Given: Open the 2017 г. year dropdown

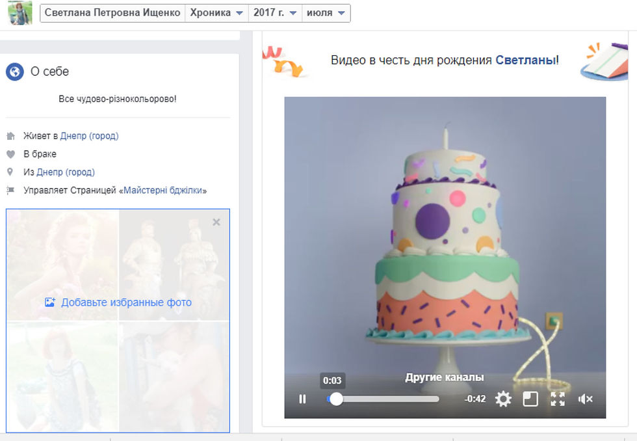Looking at the screenshot, I should coord(275,12).
